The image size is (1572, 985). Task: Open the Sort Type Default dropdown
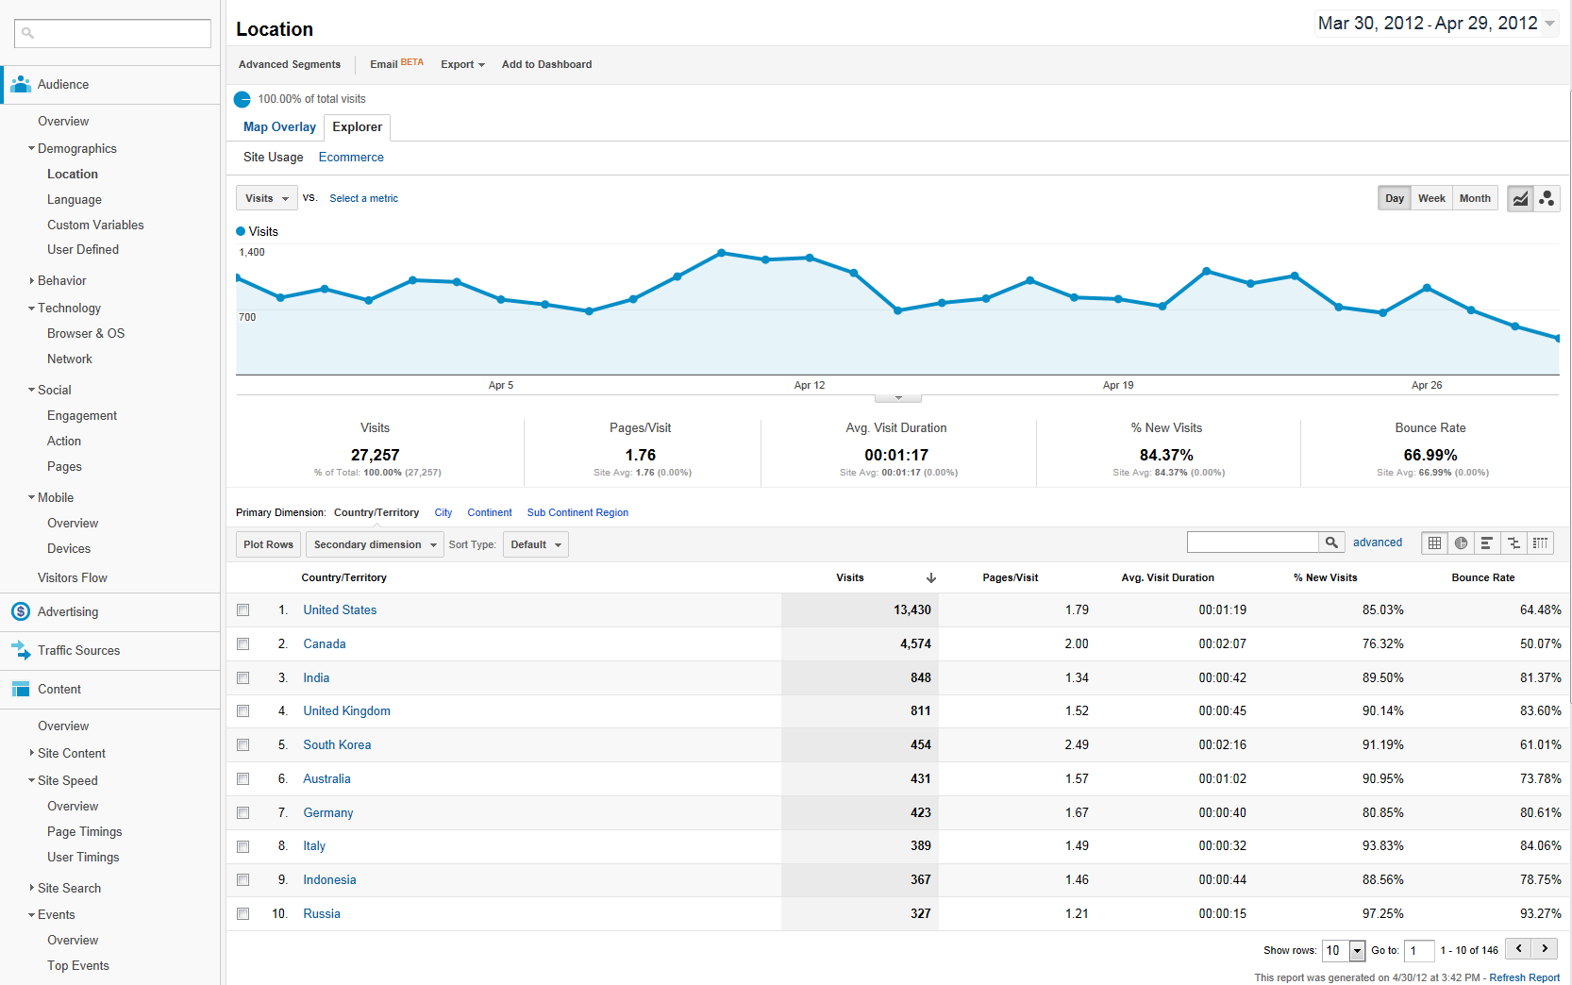[536, 544]
